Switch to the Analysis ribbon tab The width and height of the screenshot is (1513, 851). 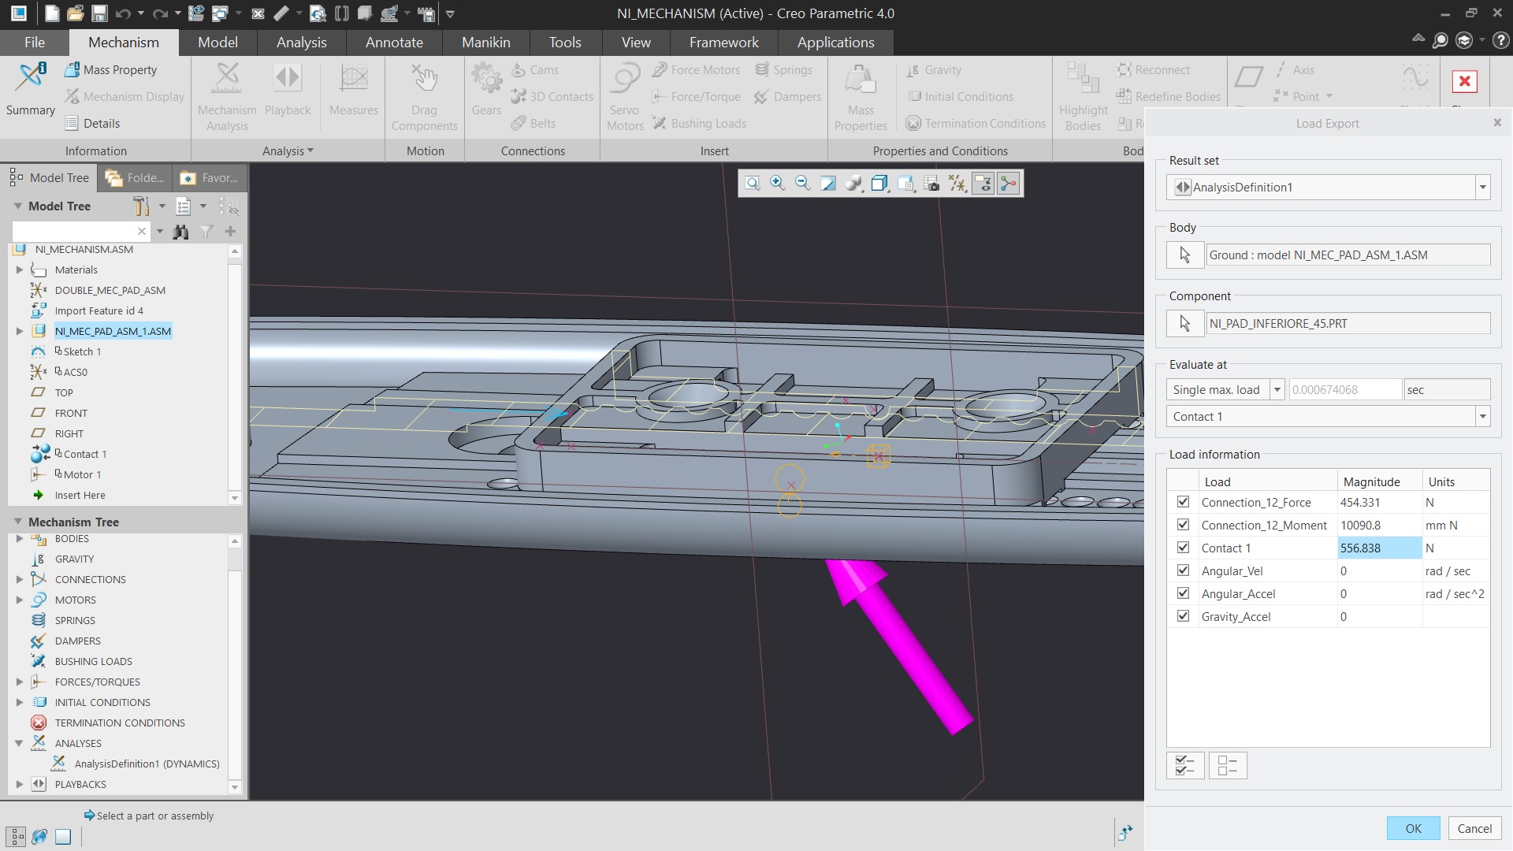301,43
